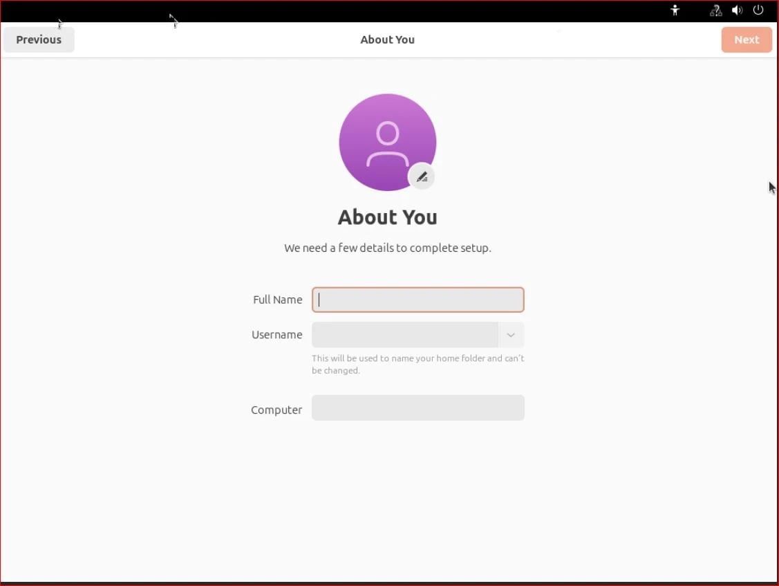
Task: Open the network status icon
Action: point(715,10)
